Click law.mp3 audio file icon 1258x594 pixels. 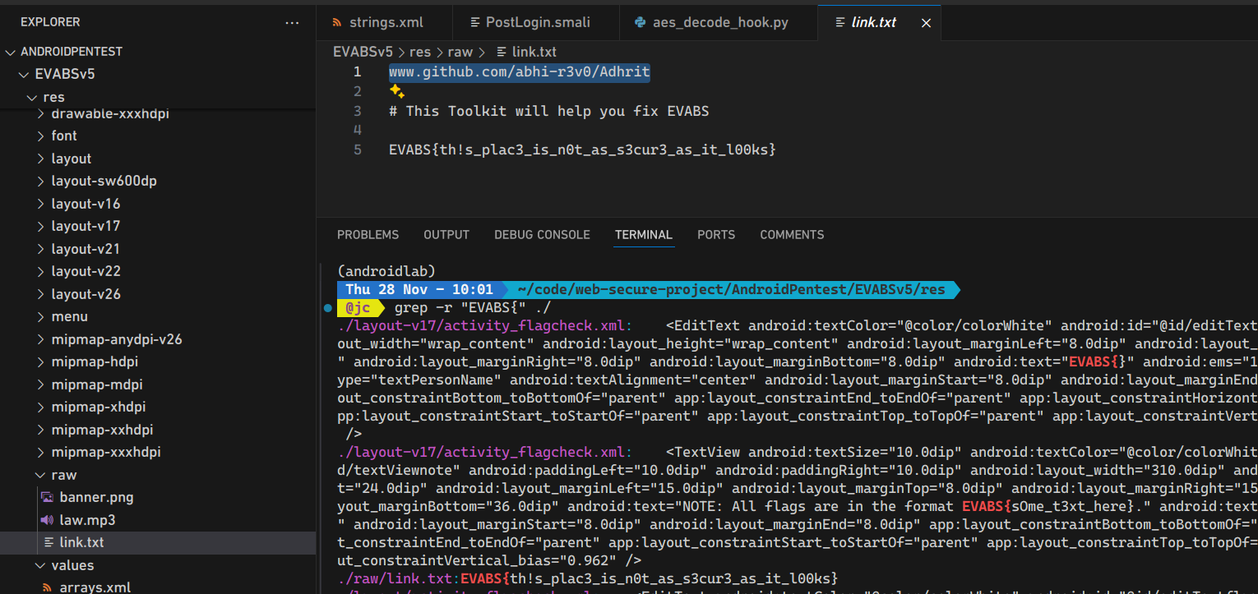tap(48, 520)
